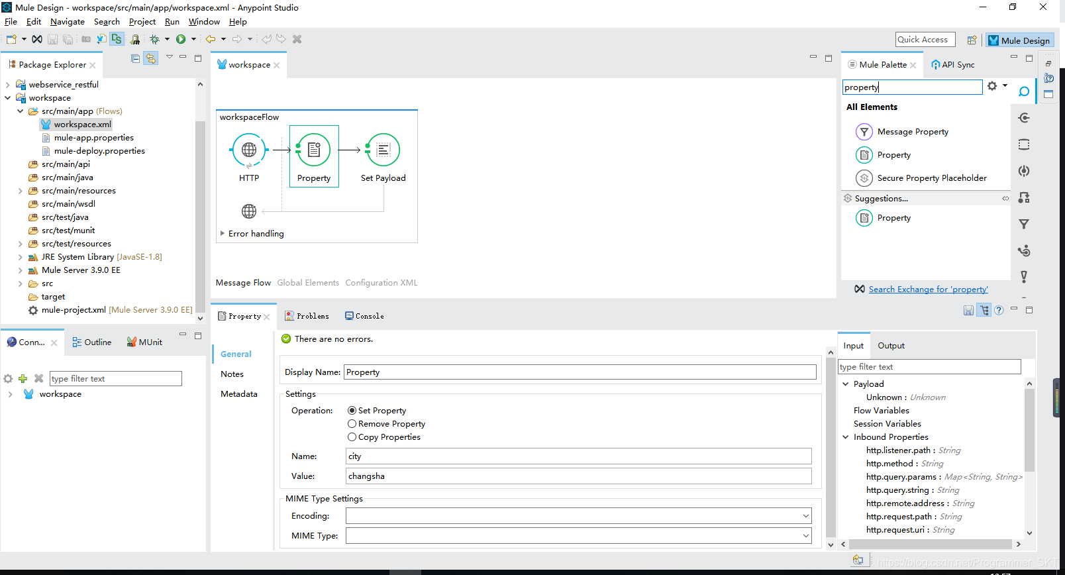Click the Mule Palette search box
This screenshot has height=575, width=1065.
pyautogui.click(x=912, y=87)
